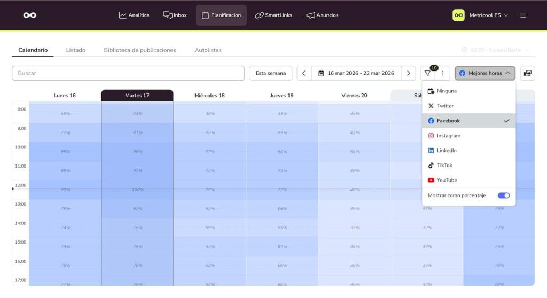
Task: Go to next week arrow
Action: click(409, 73)
